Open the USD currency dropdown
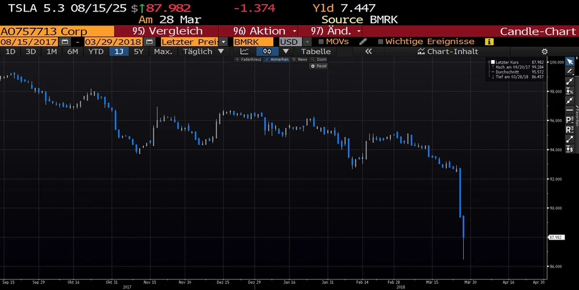The image size is (579, 290). coord(295,42)
